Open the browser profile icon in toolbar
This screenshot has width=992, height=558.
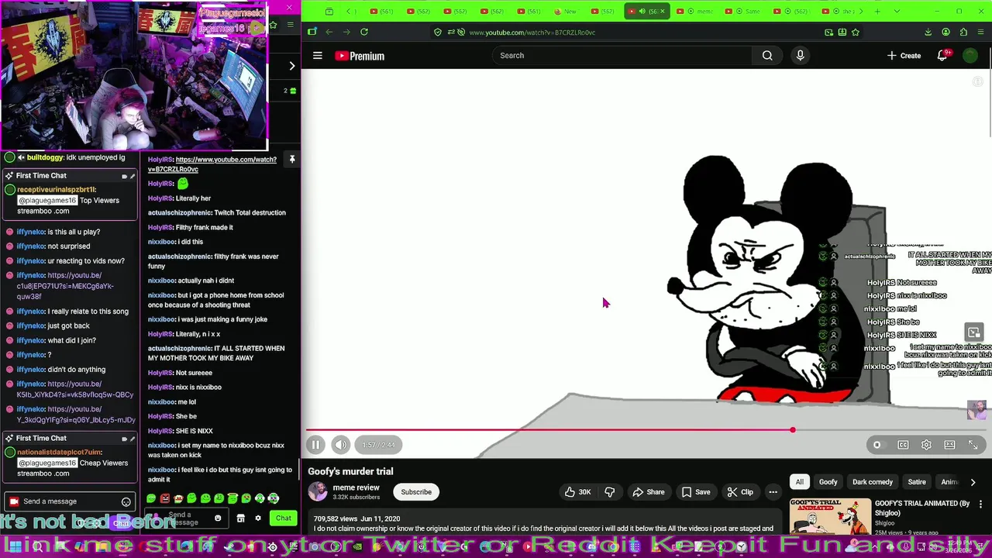tap(945, 32)
